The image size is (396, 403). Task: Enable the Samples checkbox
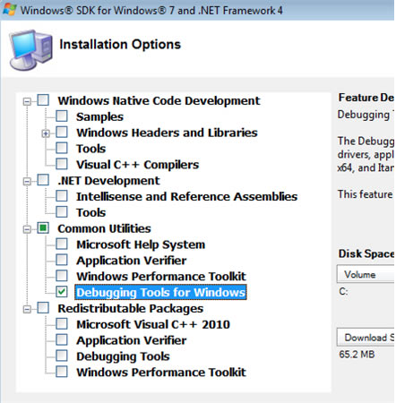tap(62, 116)
